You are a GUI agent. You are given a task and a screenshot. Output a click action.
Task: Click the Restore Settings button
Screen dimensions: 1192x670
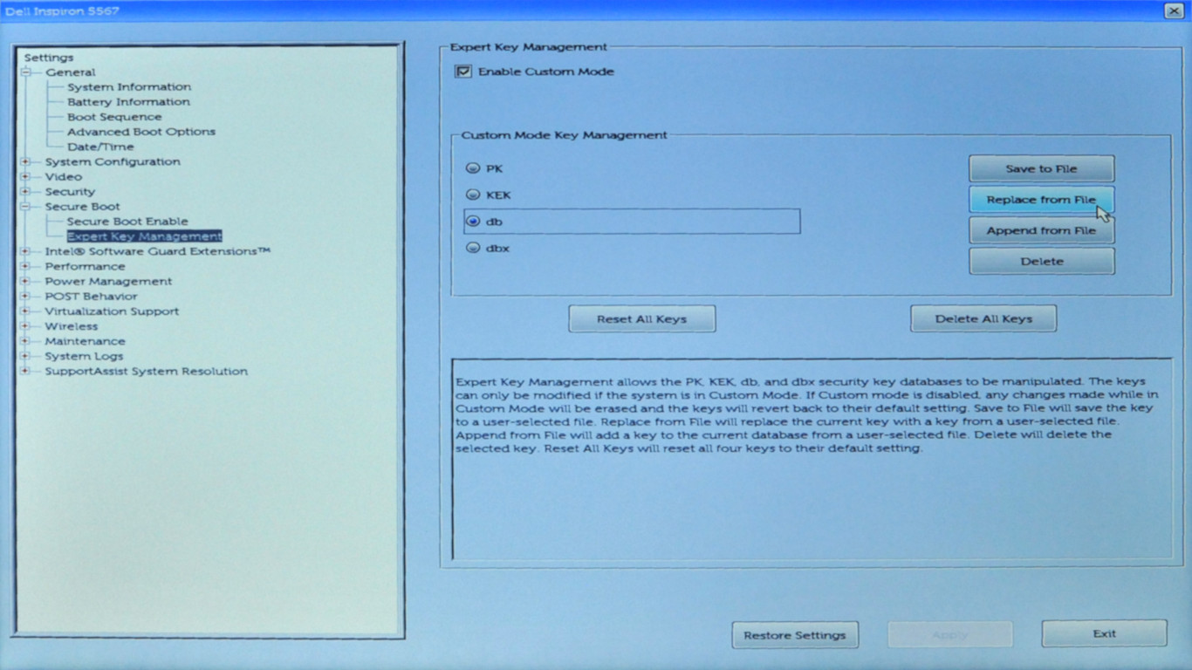[794, 635]
